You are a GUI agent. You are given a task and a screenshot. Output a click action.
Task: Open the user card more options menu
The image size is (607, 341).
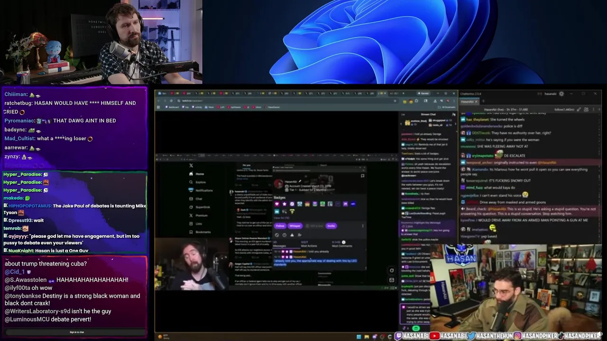[x=363, y=226]
